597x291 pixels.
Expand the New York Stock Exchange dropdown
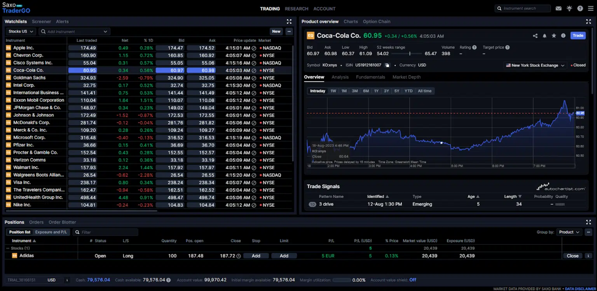tap(535, 65)
